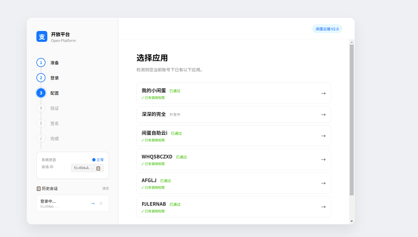Click the blue 支 platform logo icon
Viewport: 418px width, 237px height.
click(42, 36)
